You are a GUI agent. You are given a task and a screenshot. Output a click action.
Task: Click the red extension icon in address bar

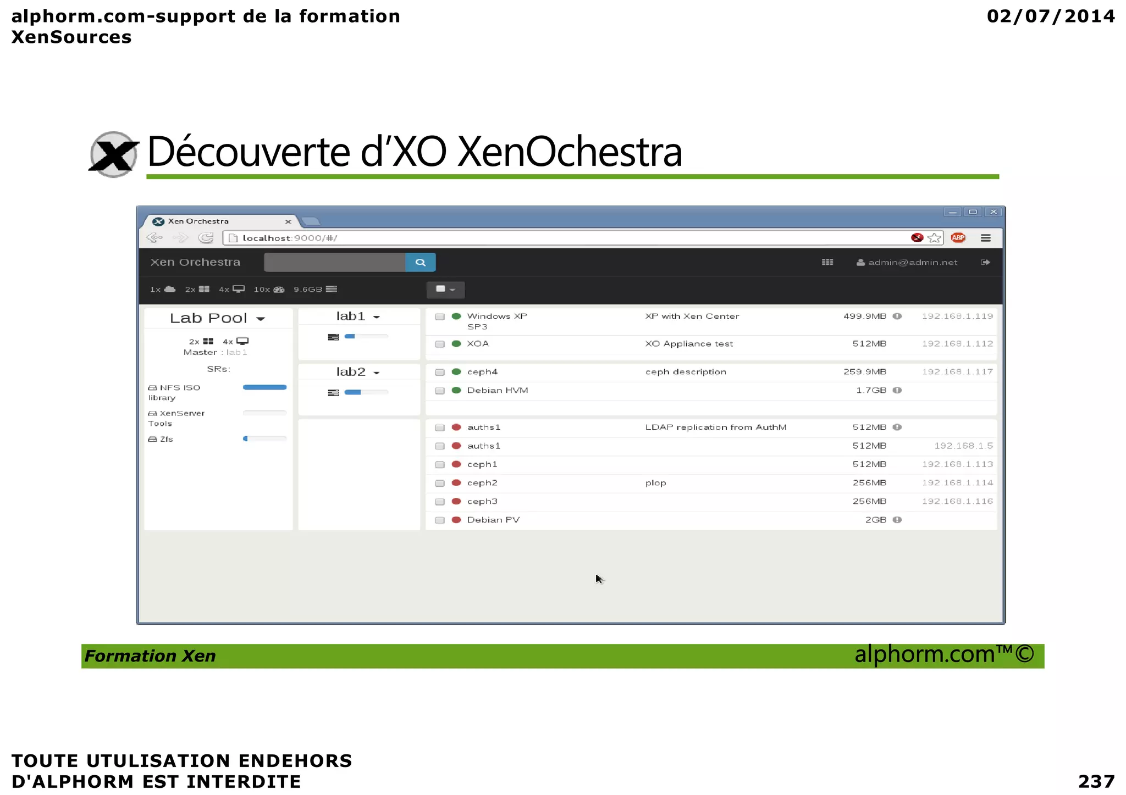pos(917,237)
